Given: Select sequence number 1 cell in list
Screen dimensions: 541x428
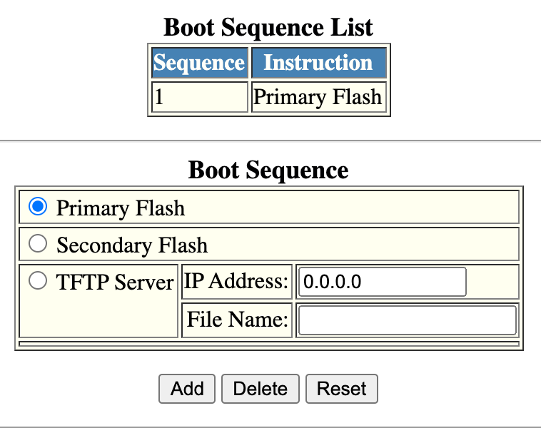Looking at the screenshot, I should pyautogui.click(x=199, y=97).
